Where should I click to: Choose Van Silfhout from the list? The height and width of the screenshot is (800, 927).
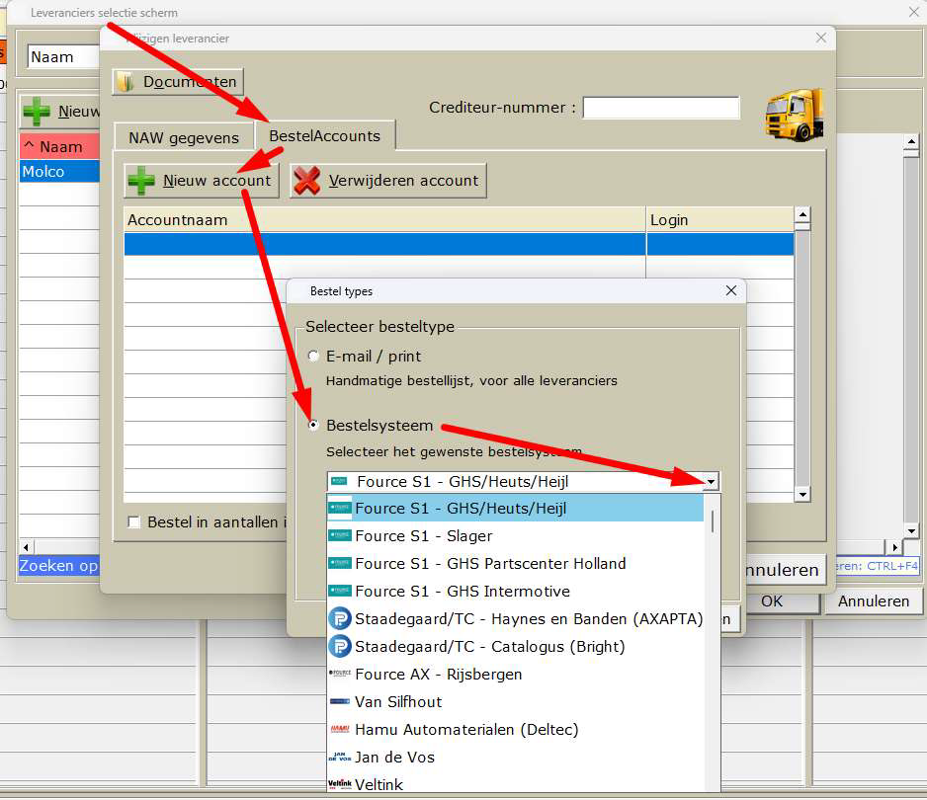516,702
